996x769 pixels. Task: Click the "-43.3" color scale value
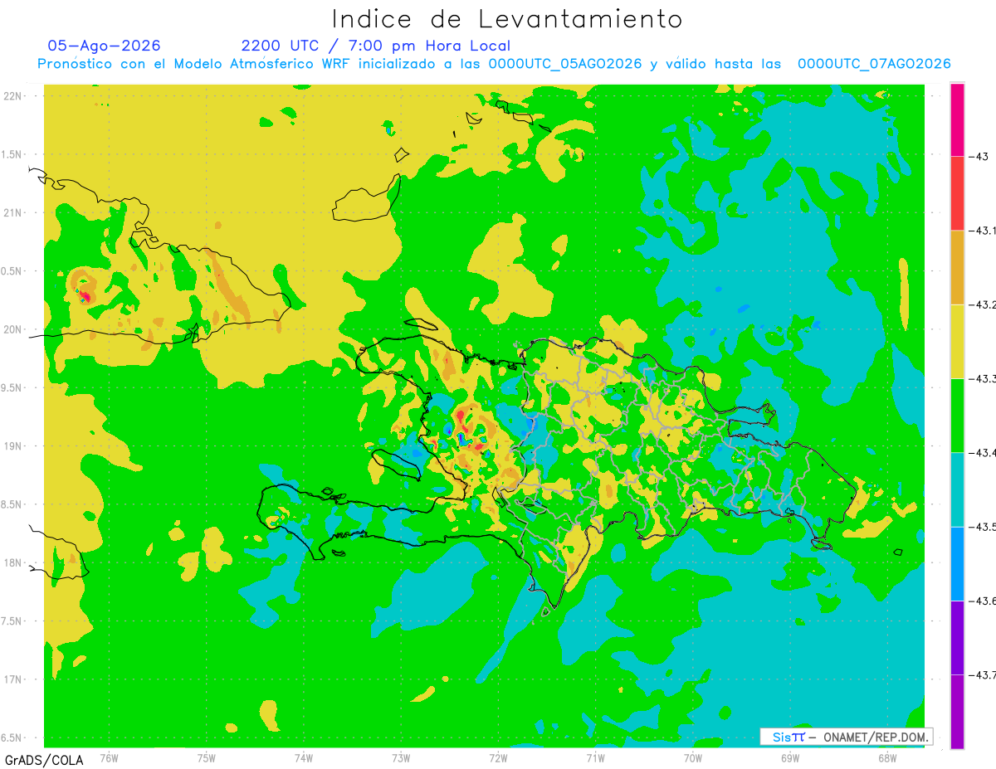coord(982,378)
